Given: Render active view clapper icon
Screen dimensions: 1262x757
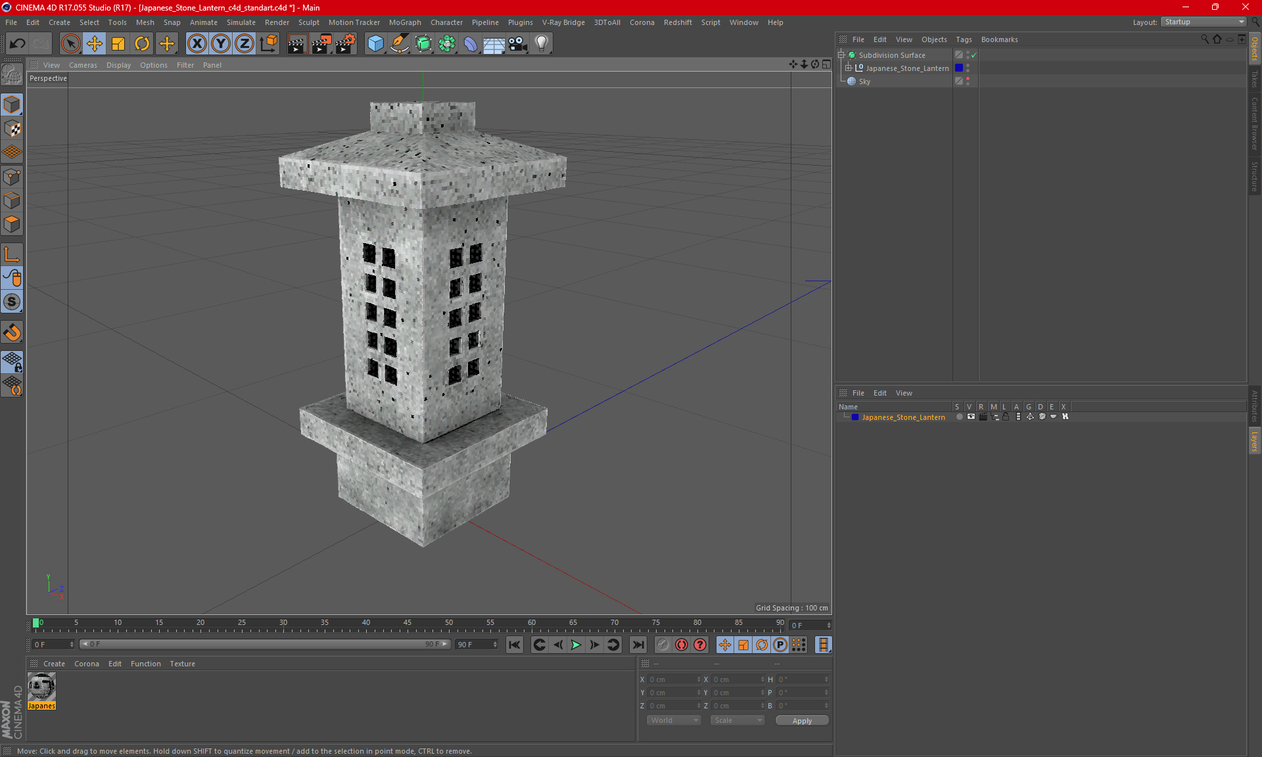Looking at the screenshot, I should pos(297,43).
